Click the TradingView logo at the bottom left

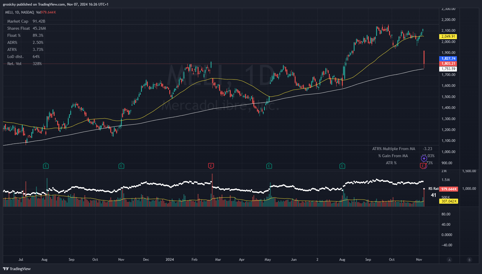[17, 269]
